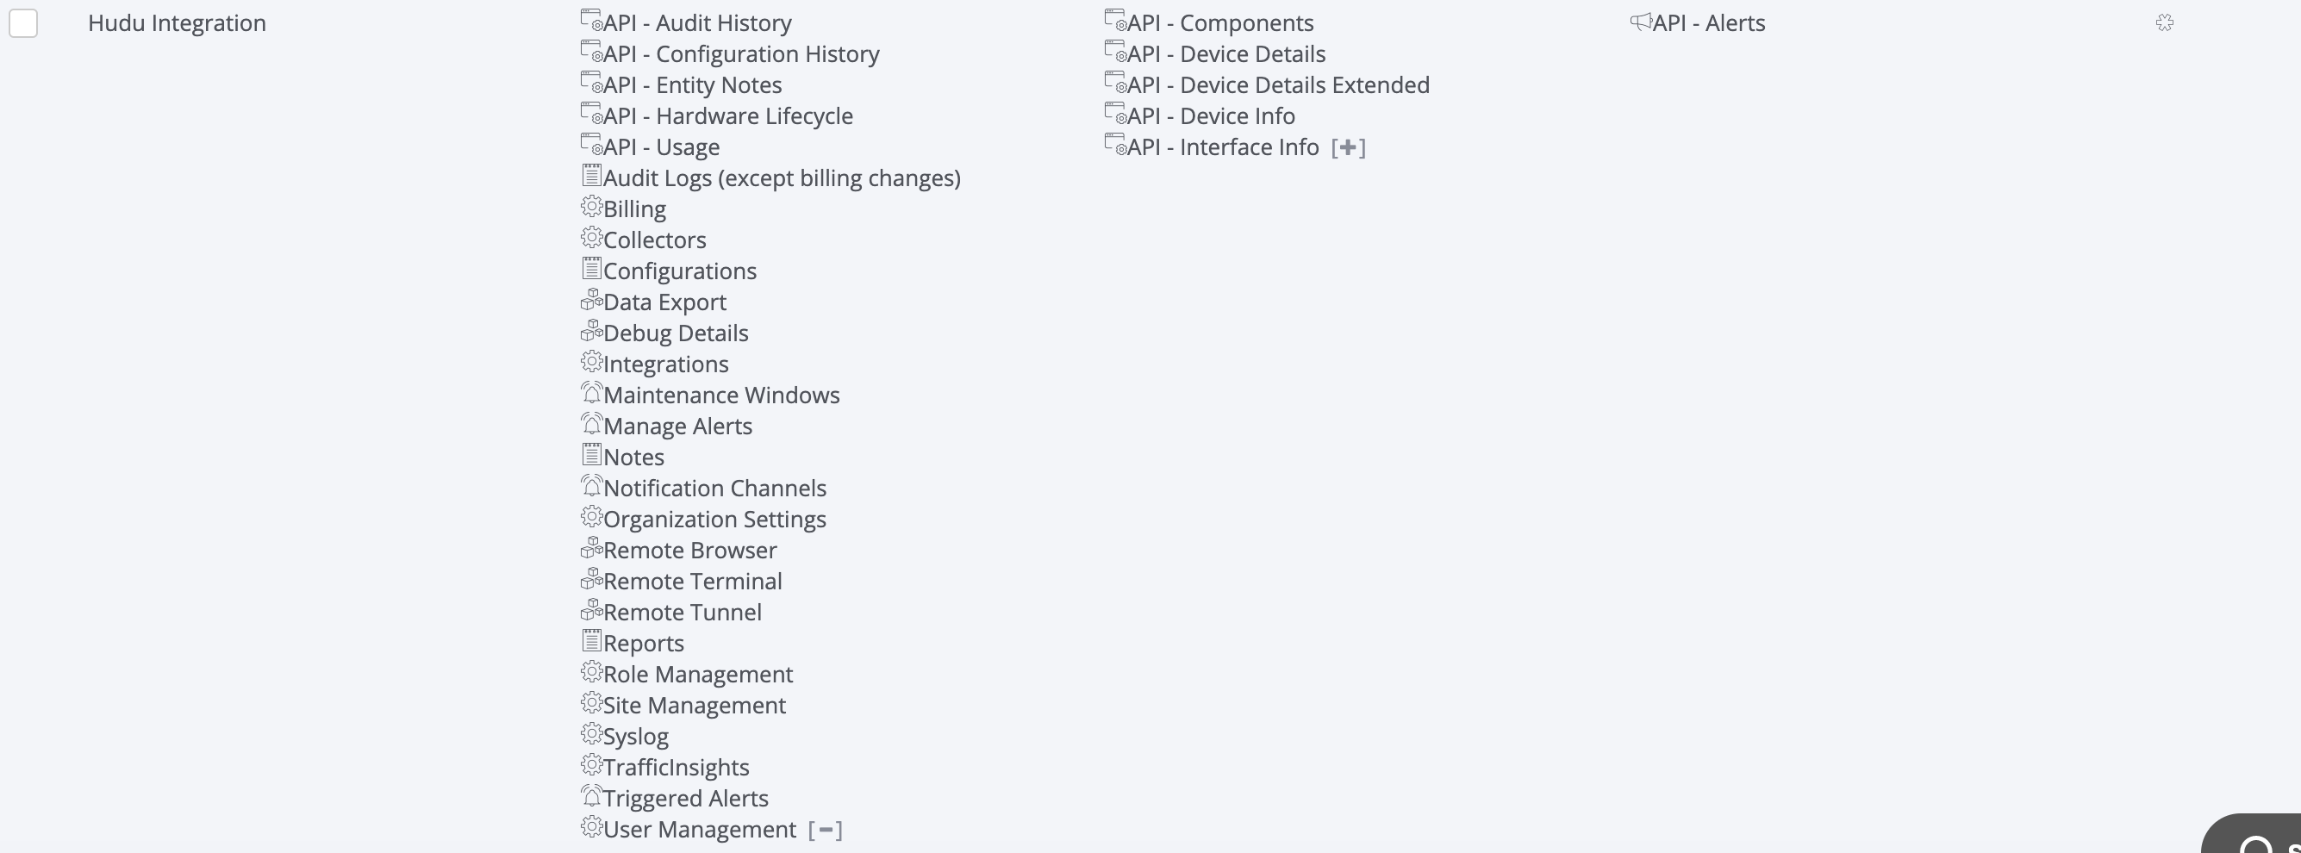Click the document icon beside Reports
Viewport: 2301px width, 853px height.
(591, 640)
